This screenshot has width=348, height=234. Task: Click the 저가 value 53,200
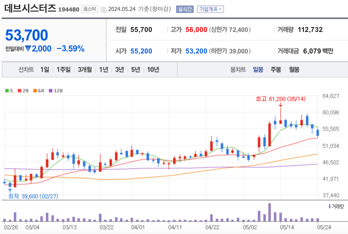(x=196, y=51)
